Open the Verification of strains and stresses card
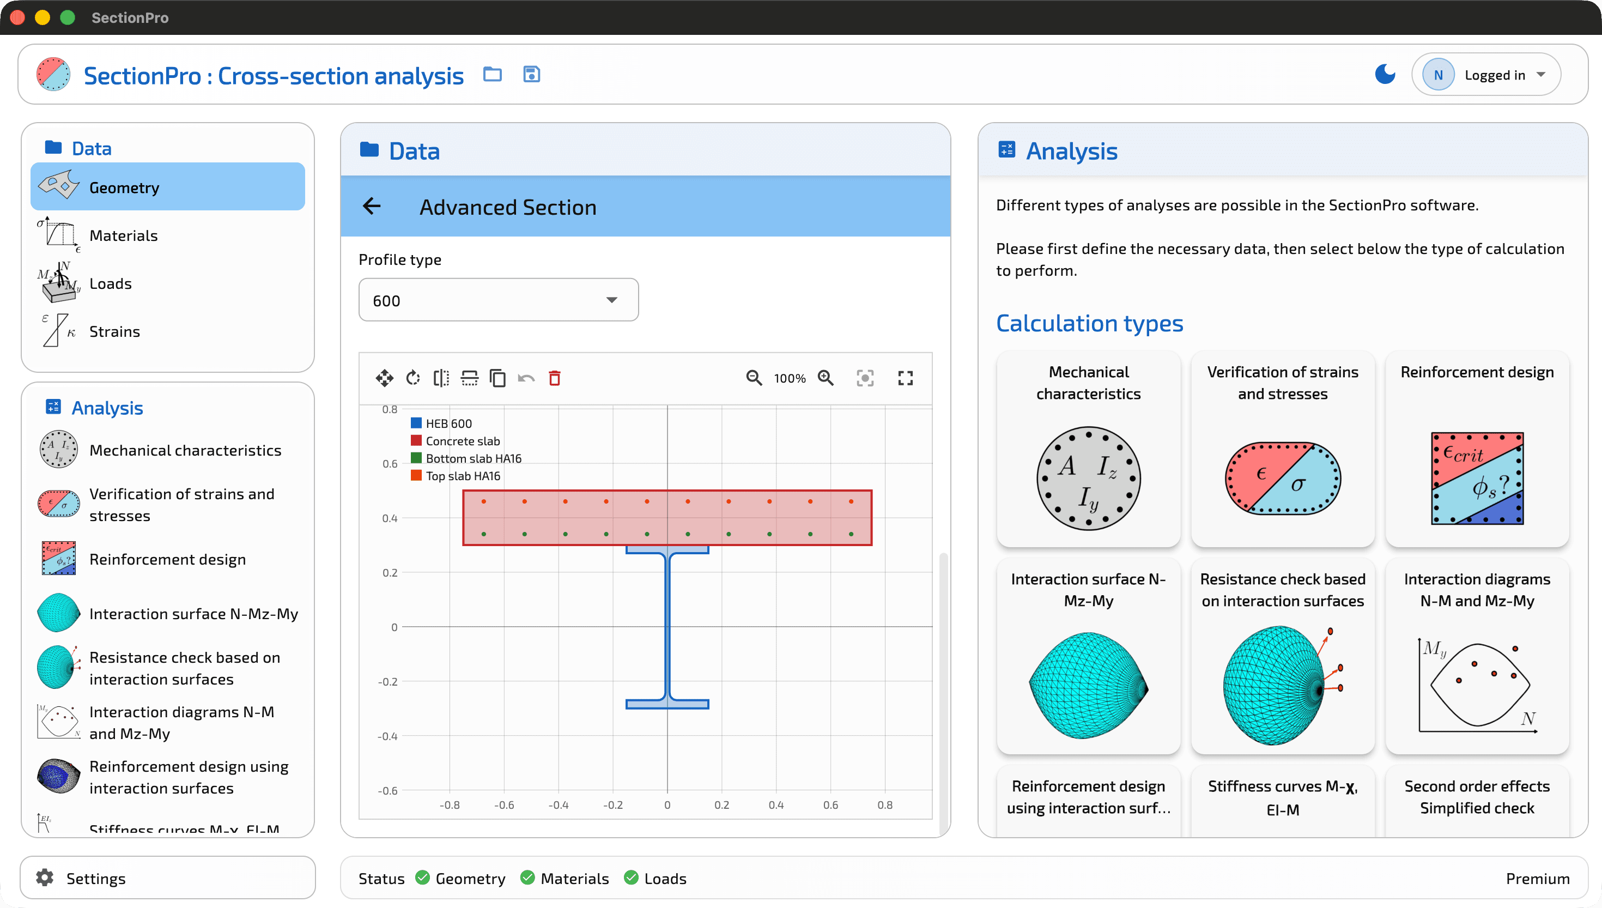The height and width of the screenshot is (908, 1602). pos(1283,449)
